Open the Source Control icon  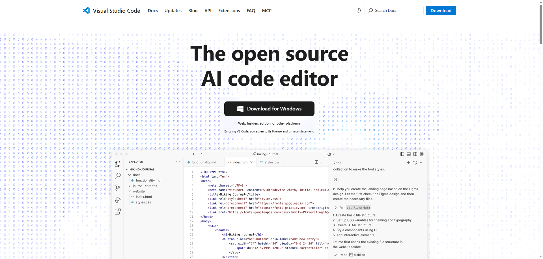(x=118, y=188)
